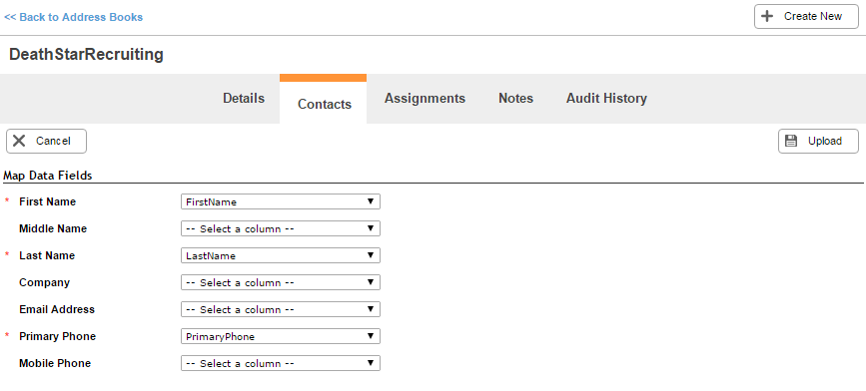This screenshot has height=391, width=866.
Task: Click the DeathStarRecruiting heading
Action: tap(86, 55)
